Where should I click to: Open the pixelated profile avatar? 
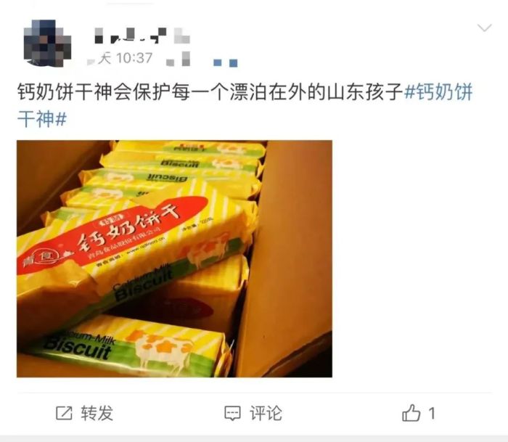tap(47, 43)
